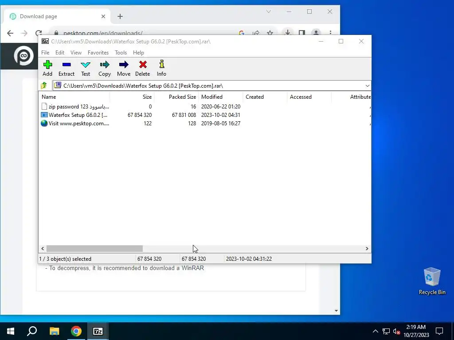
Task: Click network tray icon
Action: pyautogui.click(x=386, y=331)
